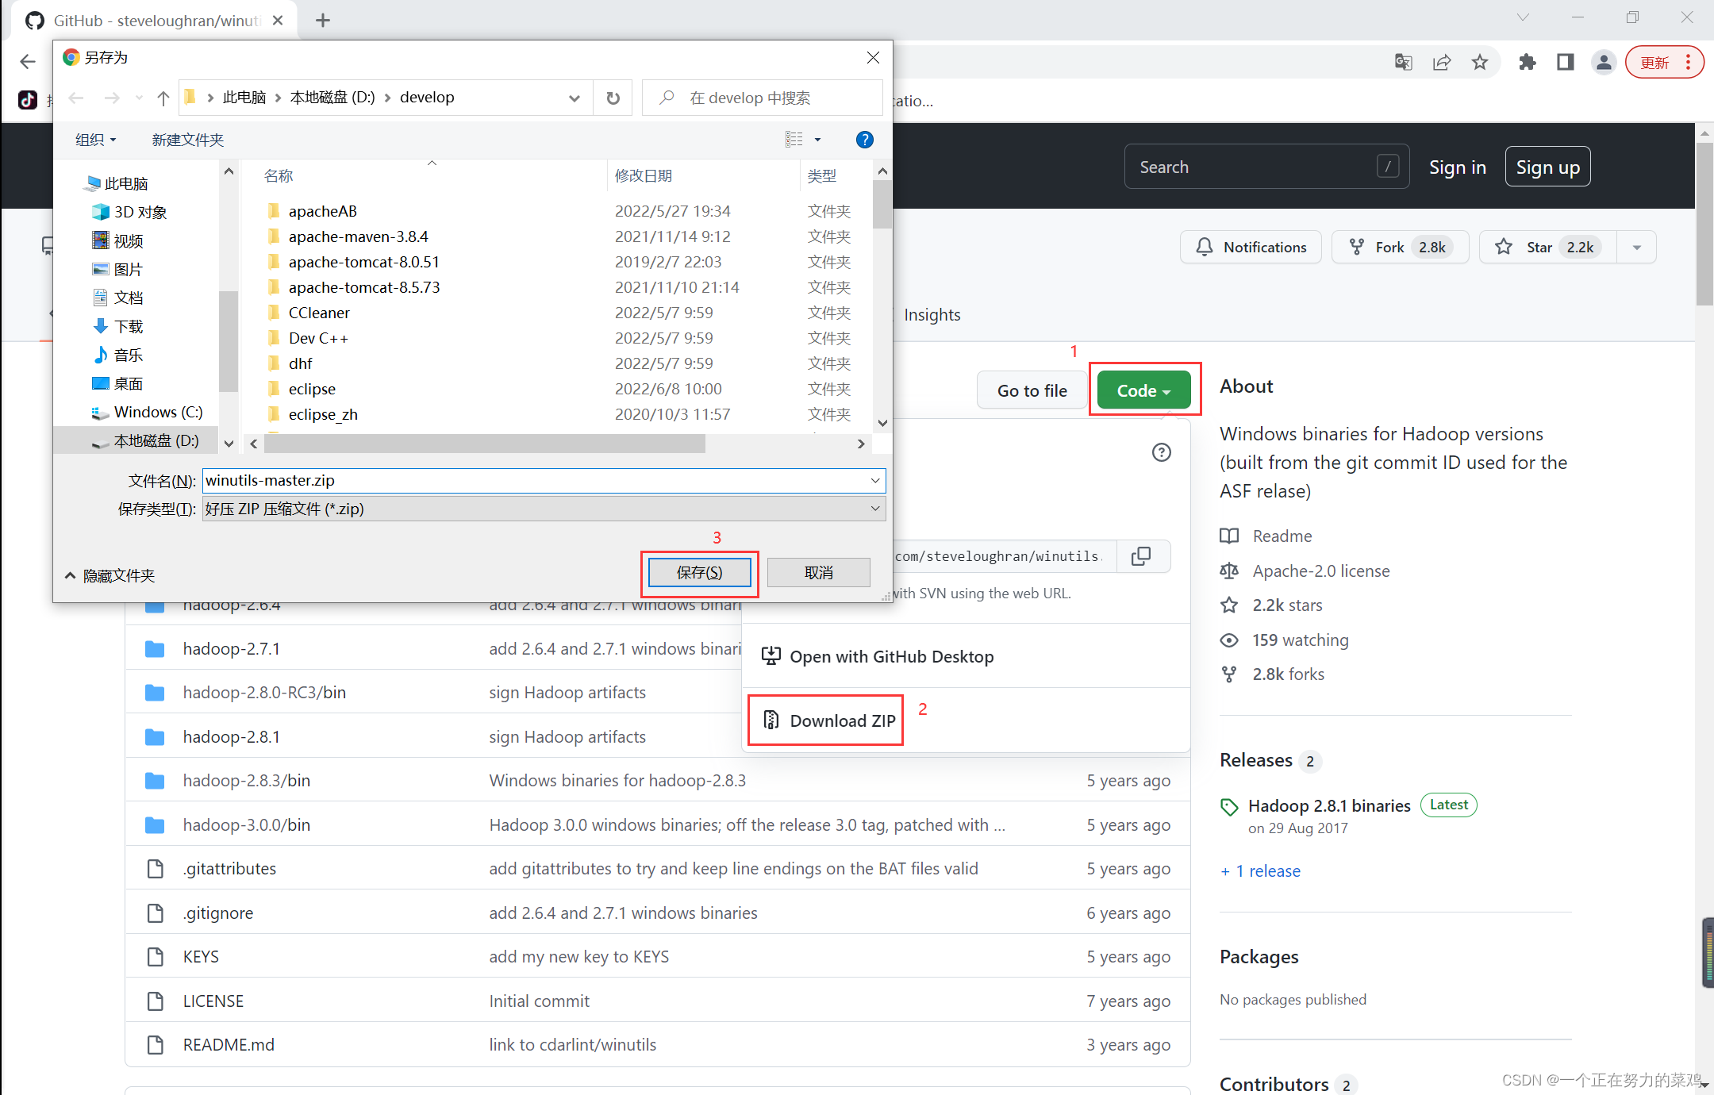Open view options dropdown arrow in dialog
Viewport: 1714px width, 1095px height.
coord(817,140)
